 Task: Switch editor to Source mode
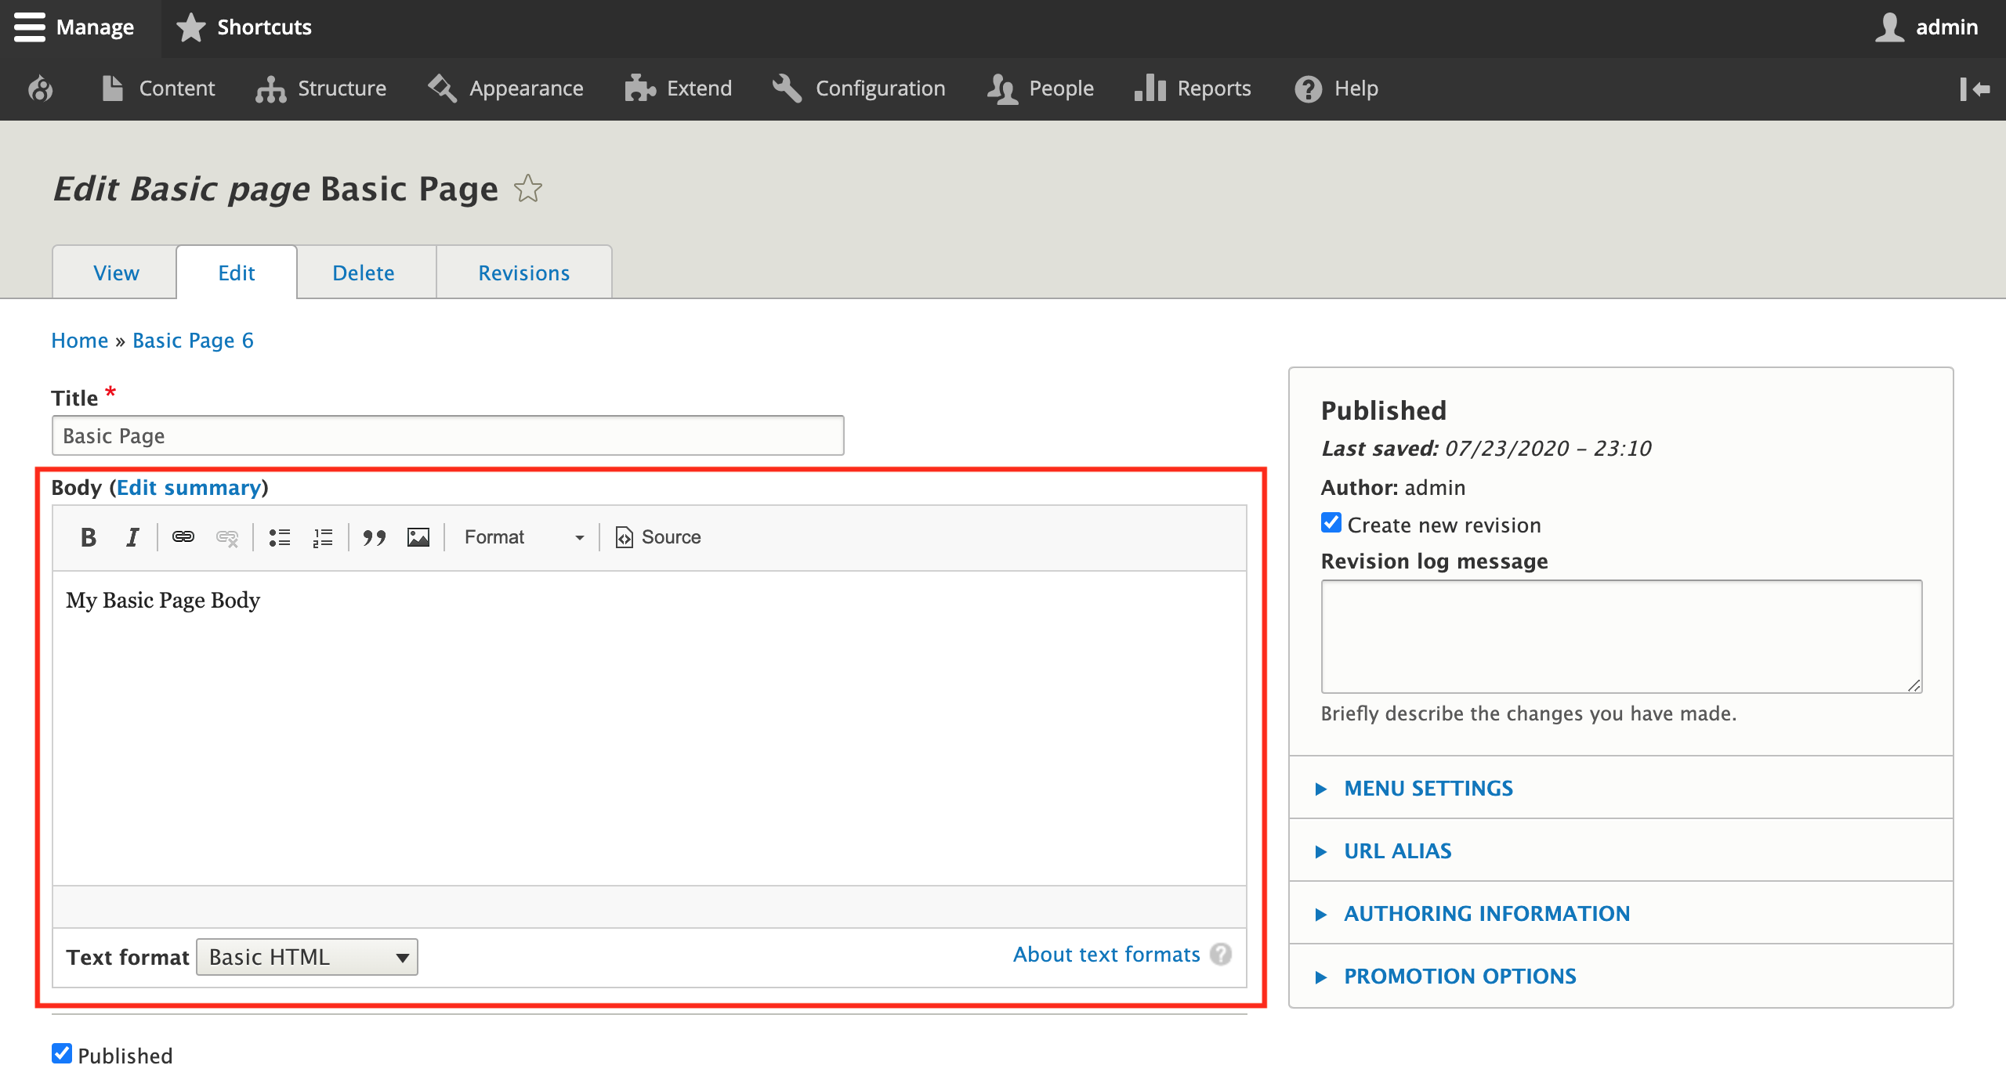[x=658, y=537]
